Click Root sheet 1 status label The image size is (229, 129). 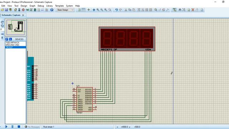pos(49,127)
